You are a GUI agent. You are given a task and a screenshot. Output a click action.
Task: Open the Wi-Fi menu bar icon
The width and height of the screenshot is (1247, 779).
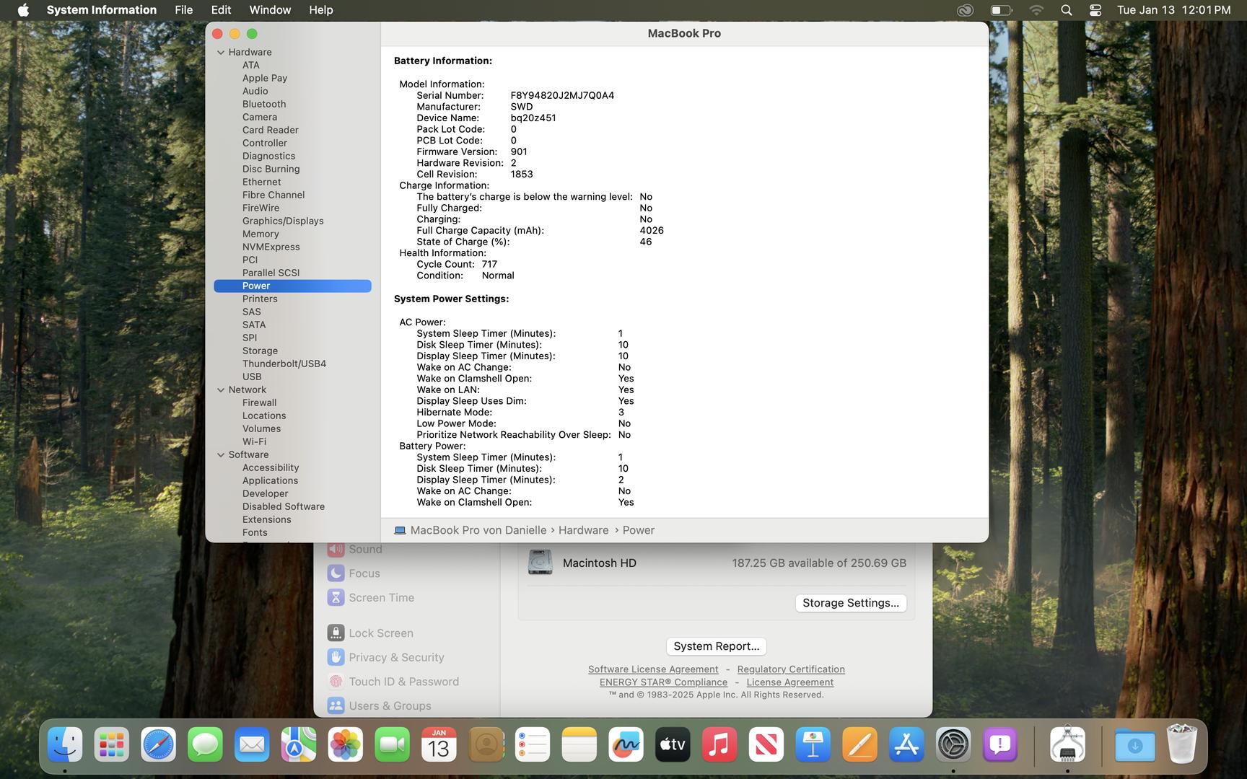[x=1036, y=10]
